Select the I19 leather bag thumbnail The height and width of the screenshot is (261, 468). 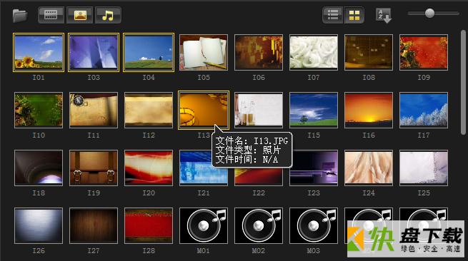point(94,168)
